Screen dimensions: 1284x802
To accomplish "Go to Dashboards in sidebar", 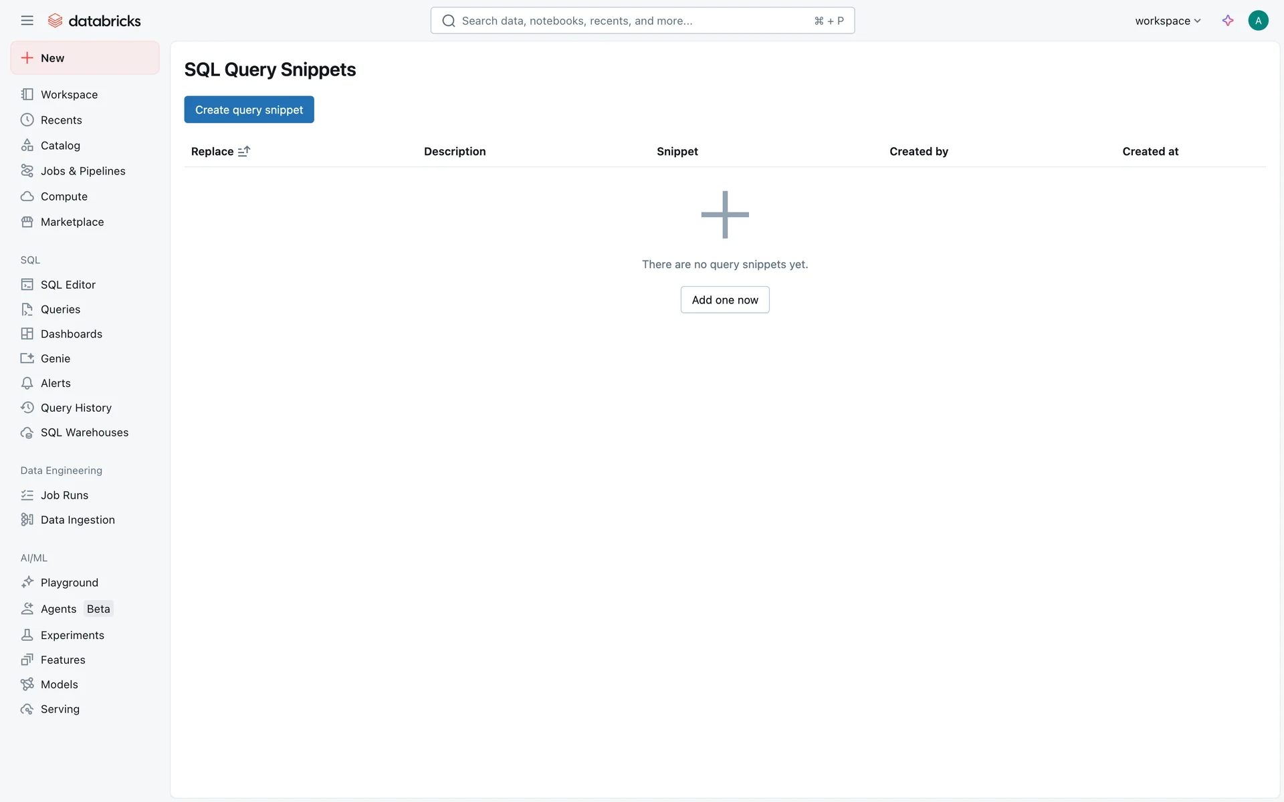I will 71,333.
